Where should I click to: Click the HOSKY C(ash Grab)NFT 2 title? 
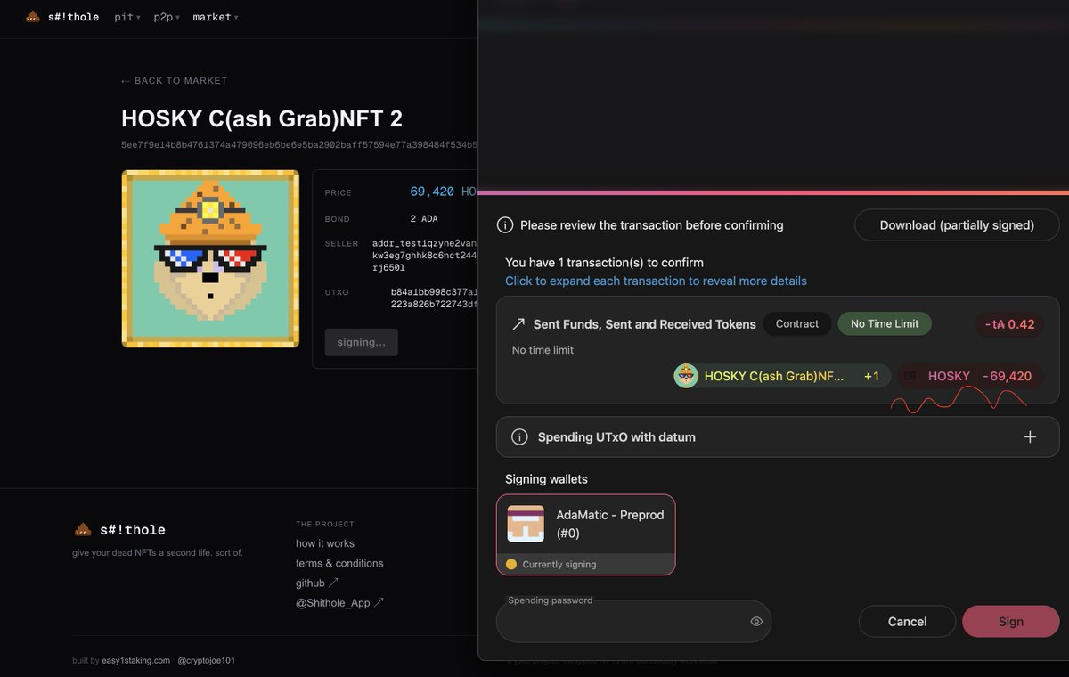coord(262,119)
